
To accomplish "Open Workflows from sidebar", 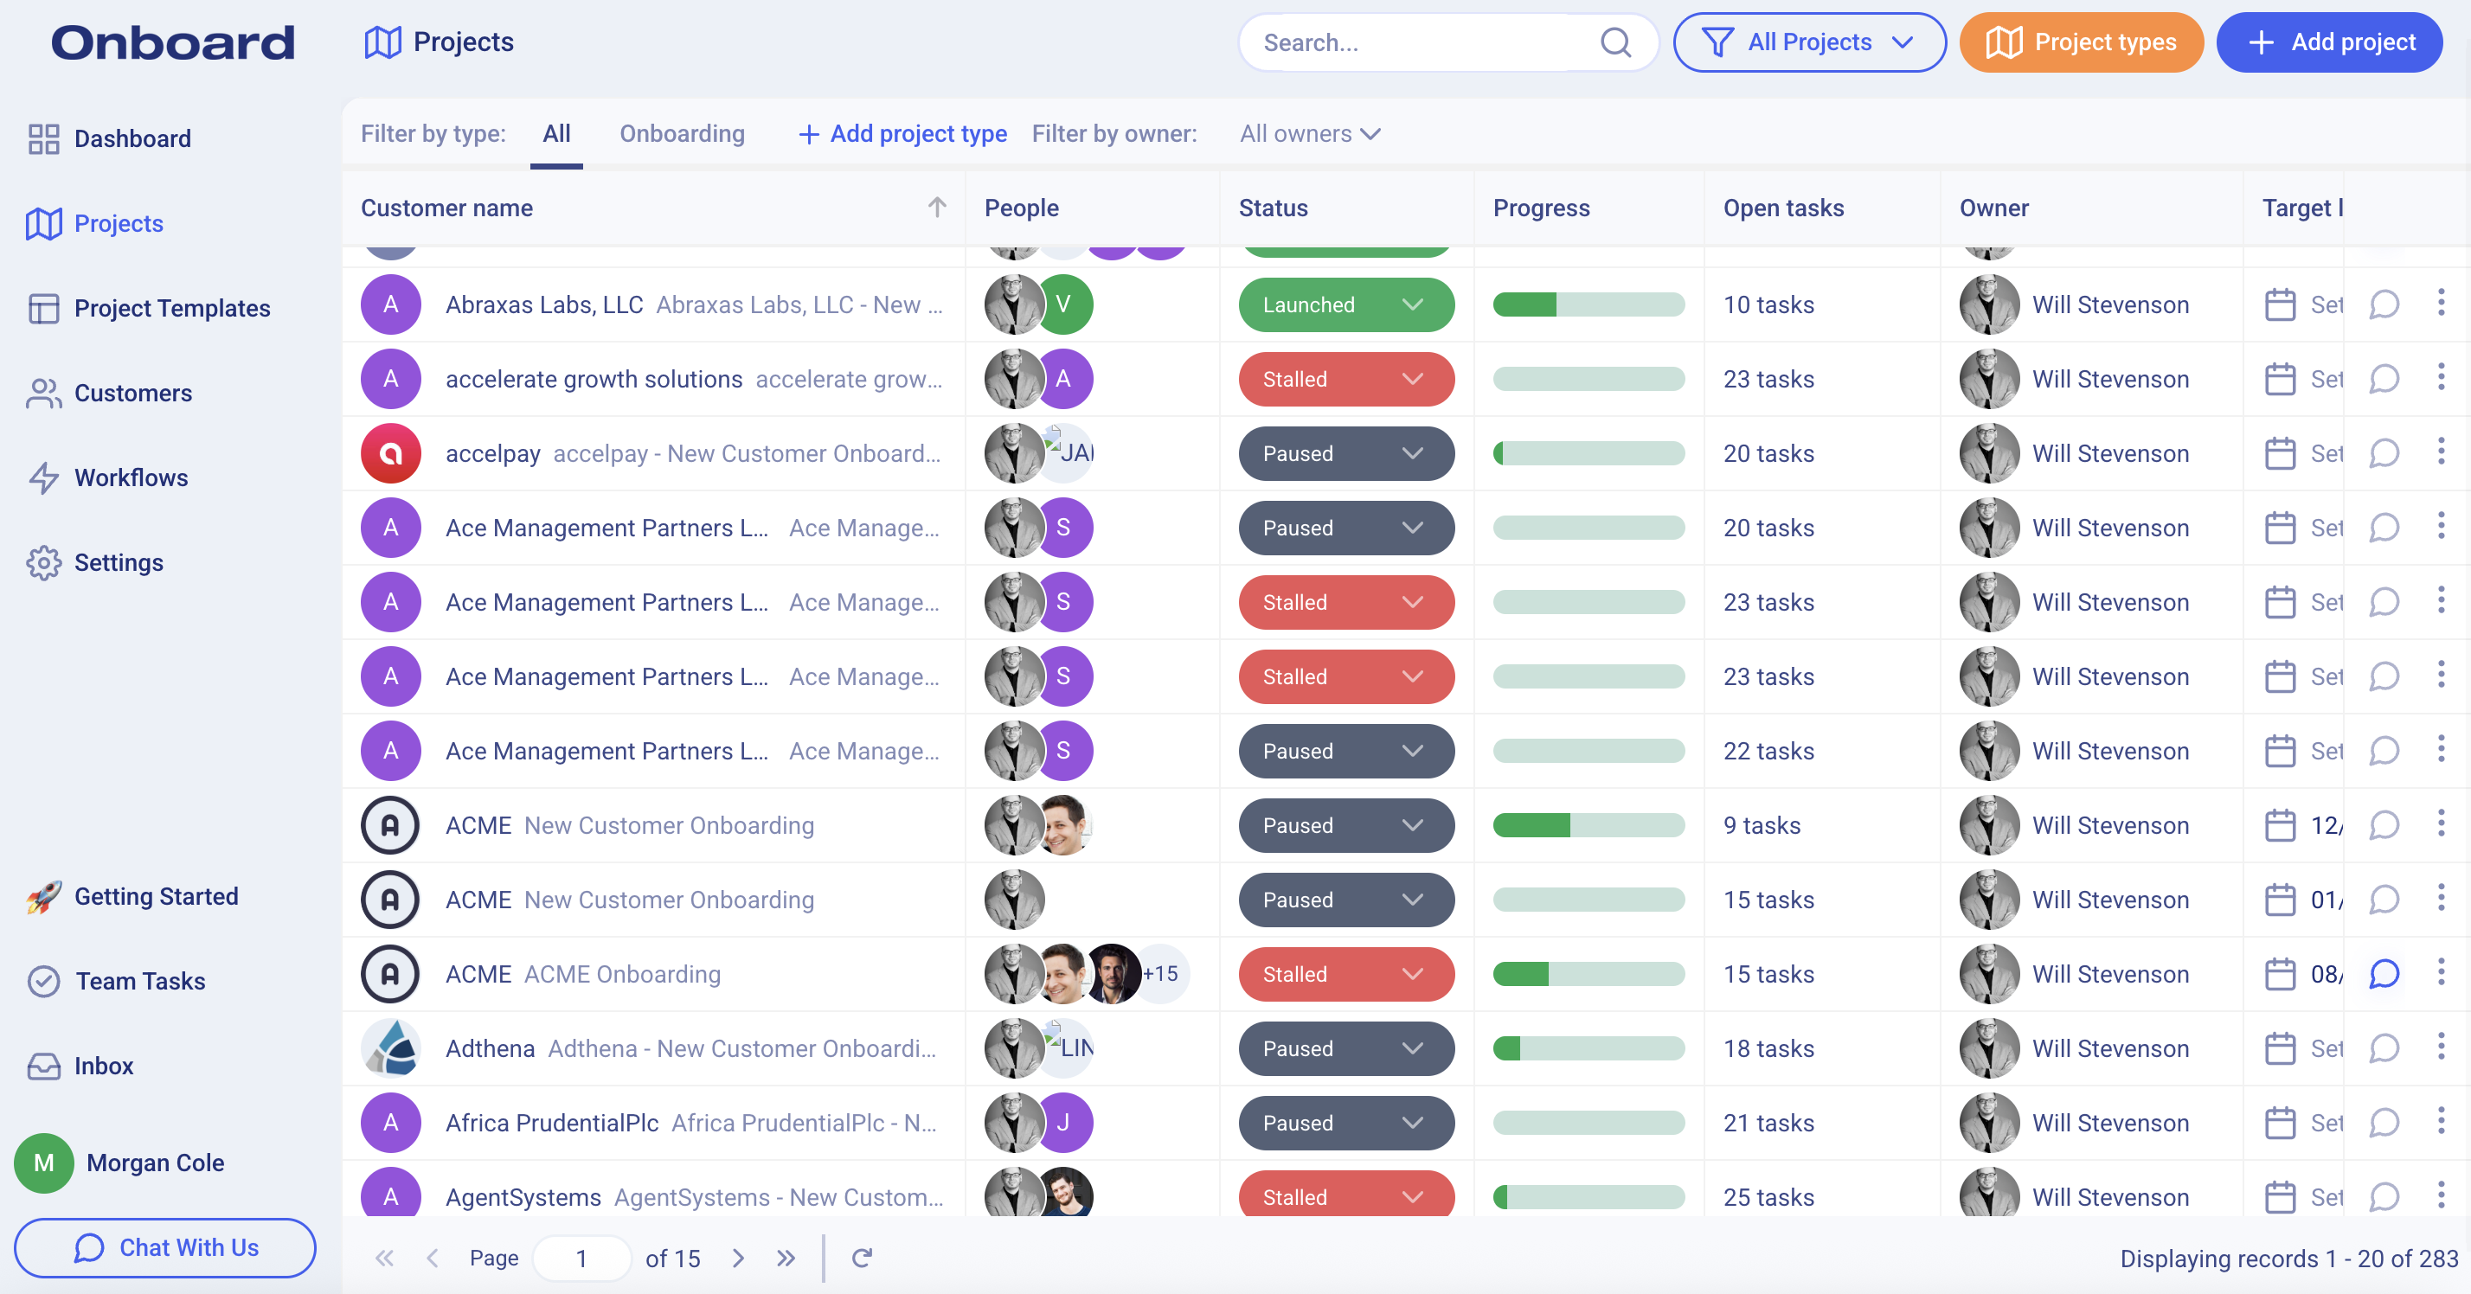I will (131, 477).
